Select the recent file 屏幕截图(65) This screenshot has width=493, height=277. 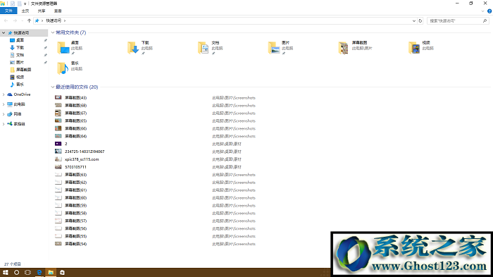pos(75,121)
